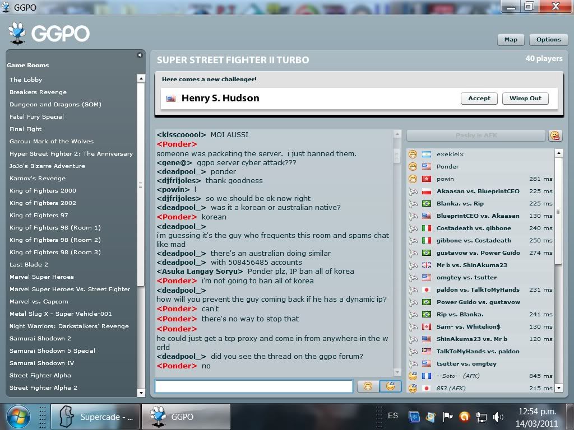This screenshot has height=430, width=574.
Task: Click chat scrollbar down arrow
Action: coord(397,372)
